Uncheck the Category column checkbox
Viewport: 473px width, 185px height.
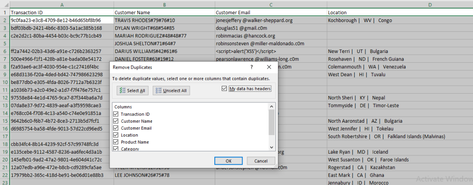[x=116, y=149]
